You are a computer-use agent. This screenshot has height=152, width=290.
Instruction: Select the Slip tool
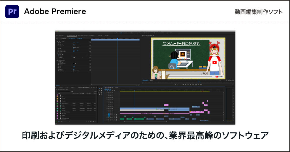(99, 92)
